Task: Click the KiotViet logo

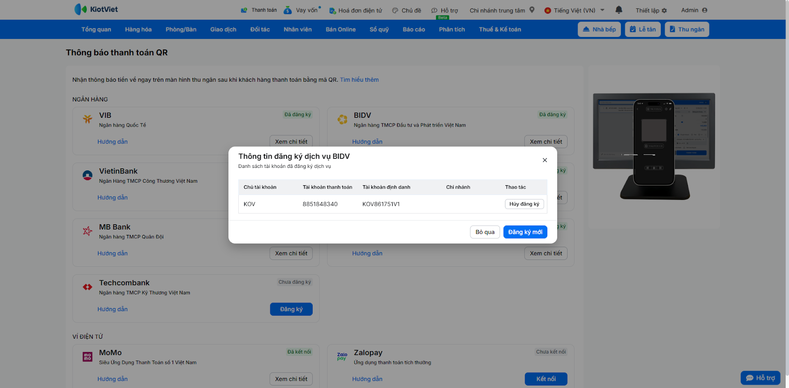Action: pos(96,9)
